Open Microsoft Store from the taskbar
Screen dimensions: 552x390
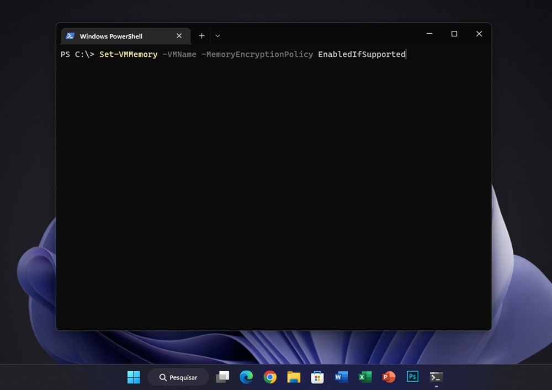[317, 377]
